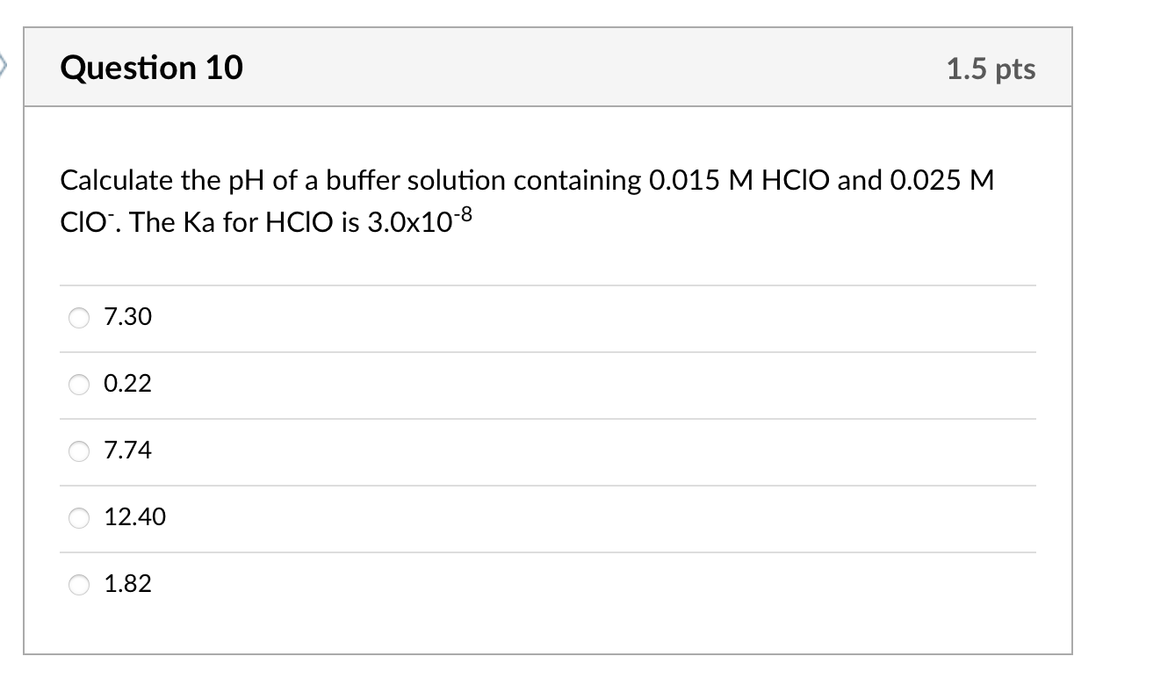Viewport: 1175px width, 678px height.
Task: Select the radio button for answer 1.82
Action: coord(78,583)
